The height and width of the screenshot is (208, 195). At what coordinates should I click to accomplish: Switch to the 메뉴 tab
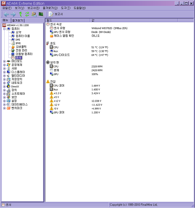[5, 20]
